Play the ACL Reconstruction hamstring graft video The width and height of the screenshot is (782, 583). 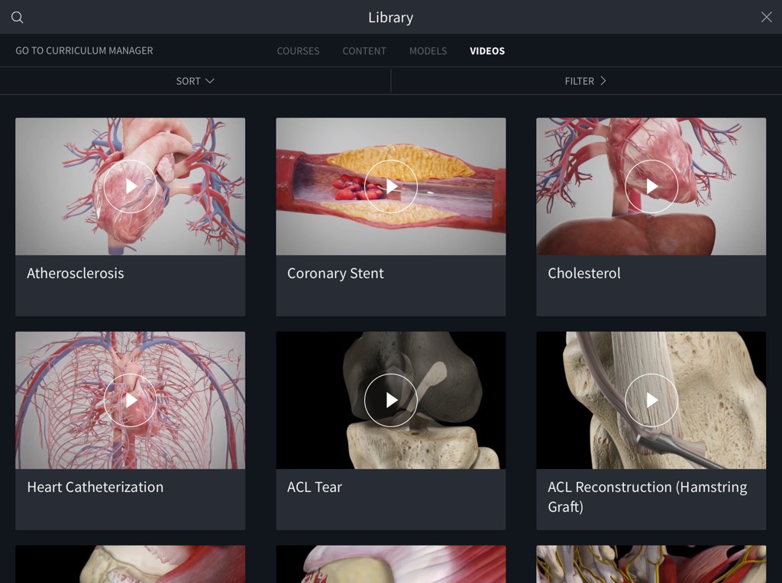point(651,400)
